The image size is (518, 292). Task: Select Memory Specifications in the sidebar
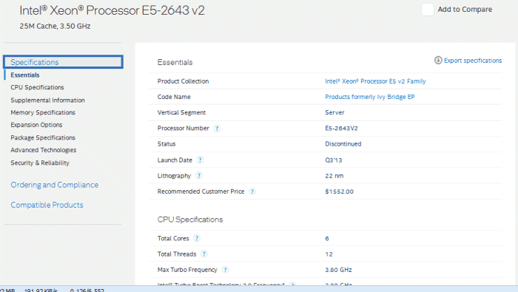point(43,112)
